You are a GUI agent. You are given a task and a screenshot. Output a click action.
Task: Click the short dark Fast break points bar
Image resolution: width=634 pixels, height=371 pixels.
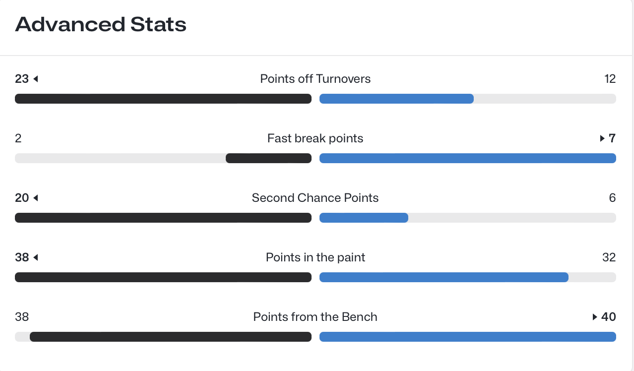tap(268, 158)
